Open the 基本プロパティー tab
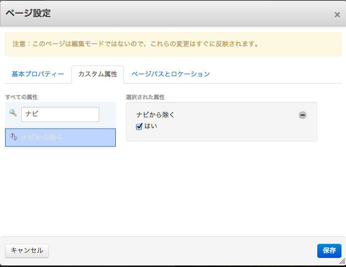 [38, 74]
